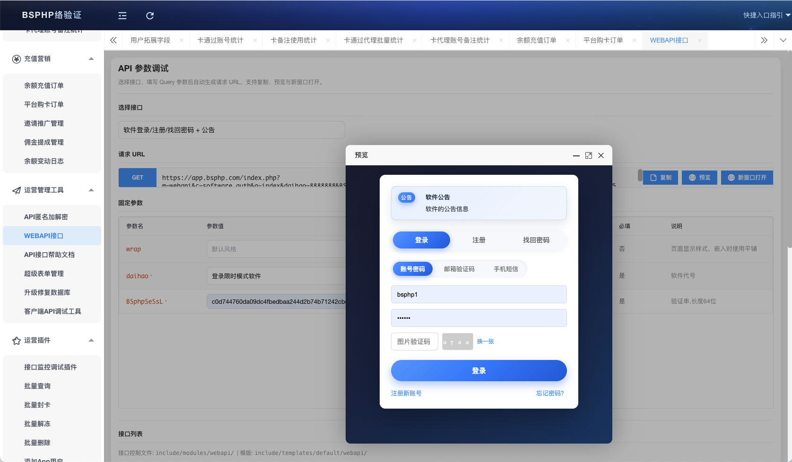This screenshot has width=792, height=462.
Task: Select the 找回密码 tab in preview
Action: (536, 240)
